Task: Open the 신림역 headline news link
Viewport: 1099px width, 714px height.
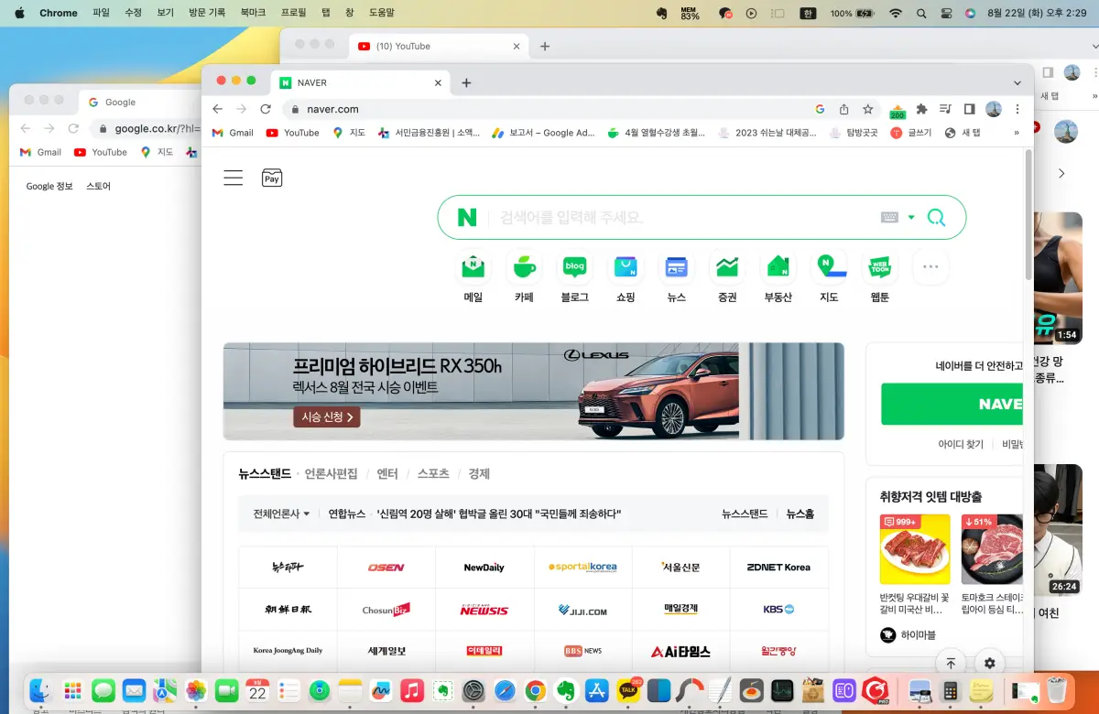Action: (x=499, y=514)
